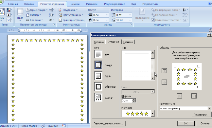
Task: Click the Границы страниц ribbon button
Action: pyautogui.click(x=72, y=20)
